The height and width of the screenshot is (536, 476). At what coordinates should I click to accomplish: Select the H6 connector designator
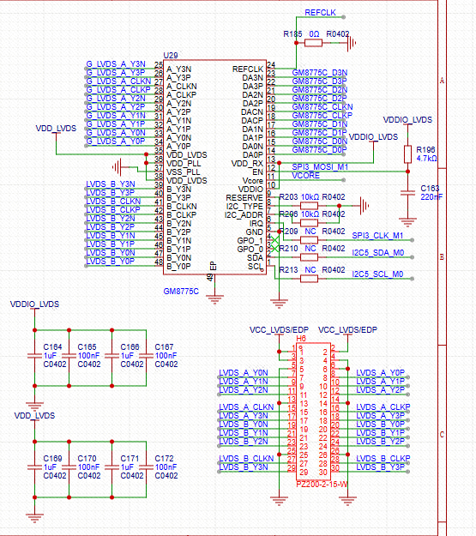pyautogui.click(x=301, y=339)
